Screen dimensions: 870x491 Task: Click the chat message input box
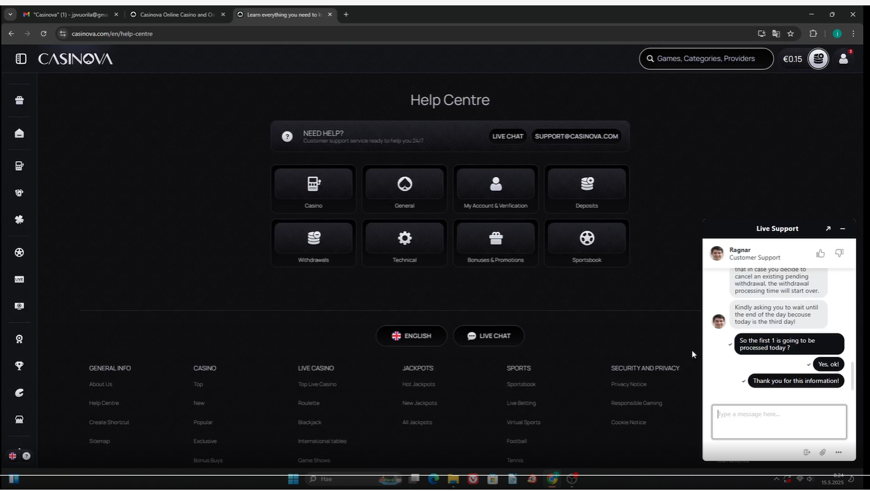(x=779, y=422)
